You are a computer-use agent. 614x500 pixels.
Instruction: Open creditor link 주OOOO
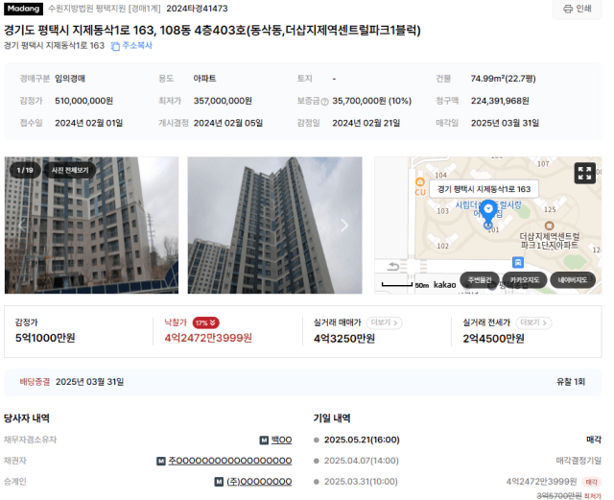tap(230, 461)
